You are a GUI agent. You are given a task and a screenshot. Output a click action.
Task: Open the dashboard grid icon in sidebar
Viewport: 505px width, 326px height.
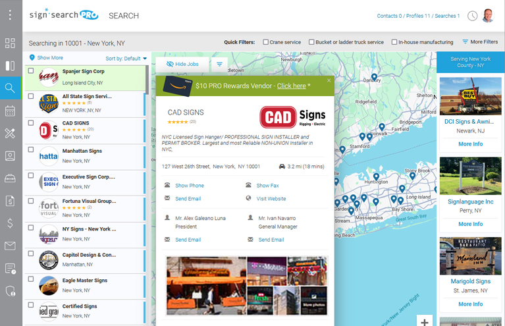(10, 43)
